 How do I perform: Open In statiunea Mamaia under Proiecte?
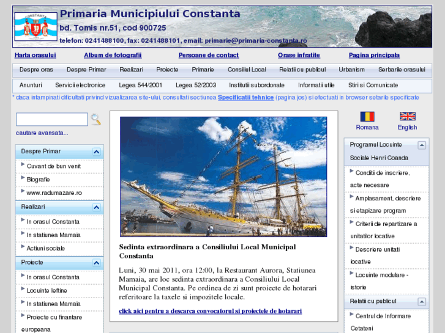click(53, 304)
